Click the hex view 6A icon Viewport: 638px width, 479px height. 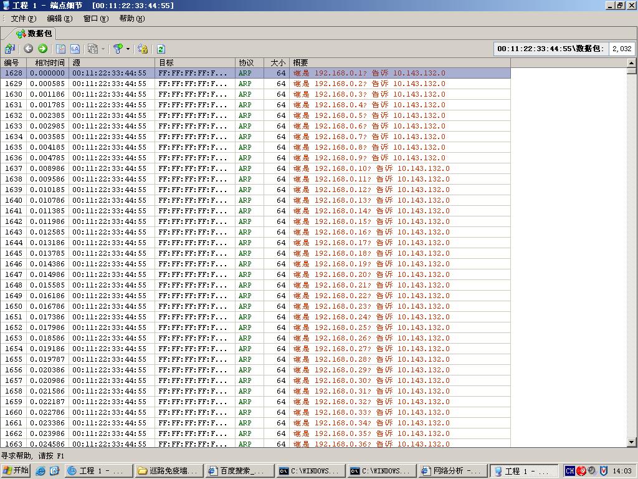tap(75, 49)
